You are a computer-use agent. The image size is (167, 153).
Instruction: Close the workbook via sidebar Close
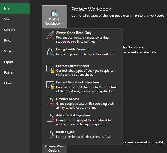[x=8, y=83]
